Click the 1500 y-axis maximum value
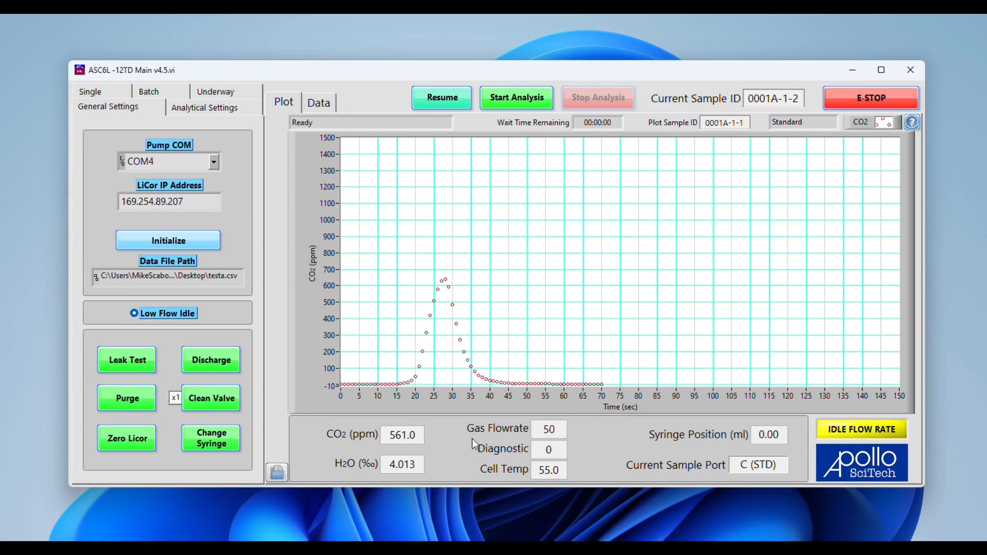 327,138
